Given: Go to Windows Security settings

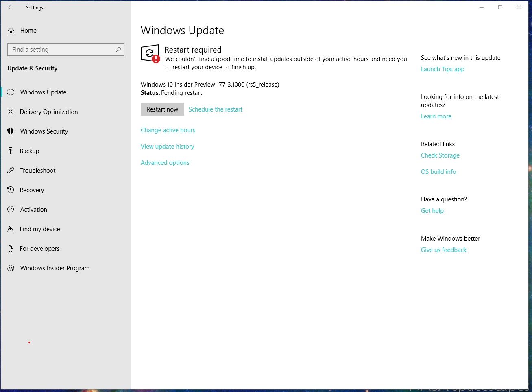Looking at the screenshot, I should [66, 131].
